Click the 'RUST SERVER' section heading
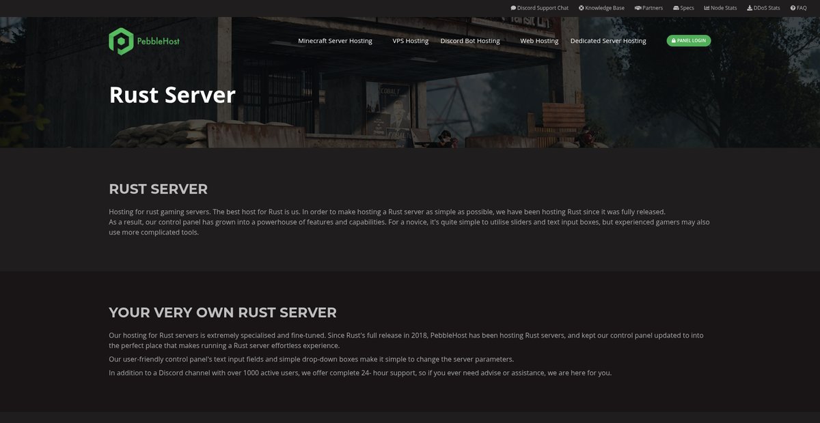The height and width of the screenshot is (423, 820). click(x=158, y=189)
